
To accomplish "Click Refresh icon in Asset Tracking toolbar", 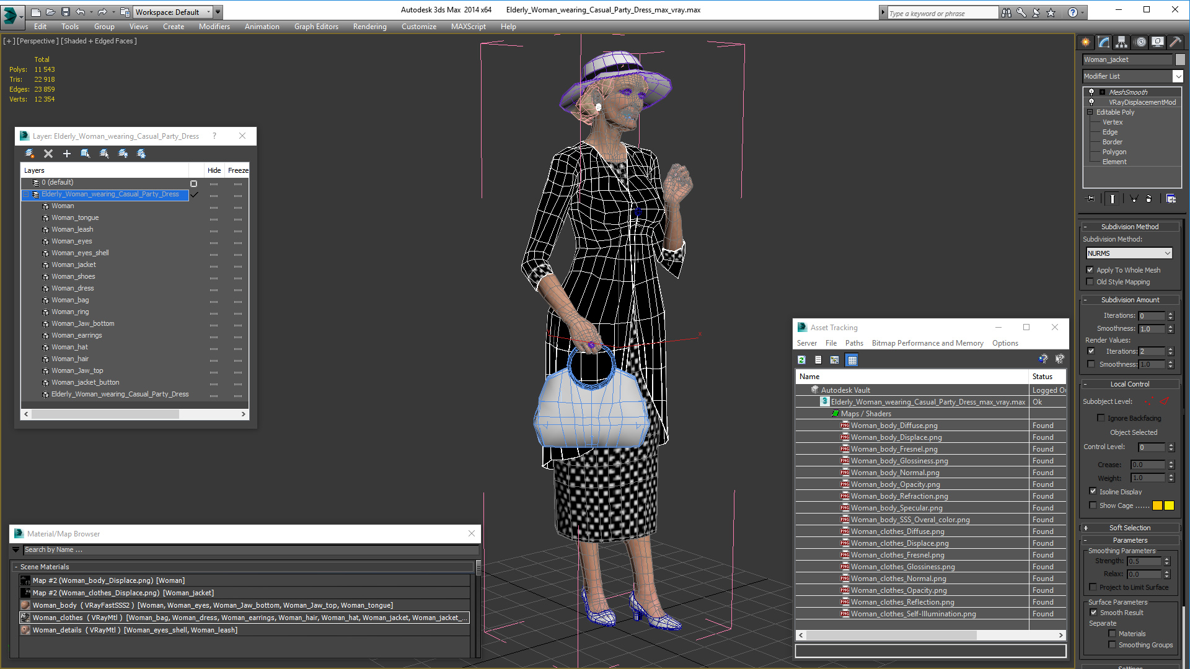I will [801, 360].
